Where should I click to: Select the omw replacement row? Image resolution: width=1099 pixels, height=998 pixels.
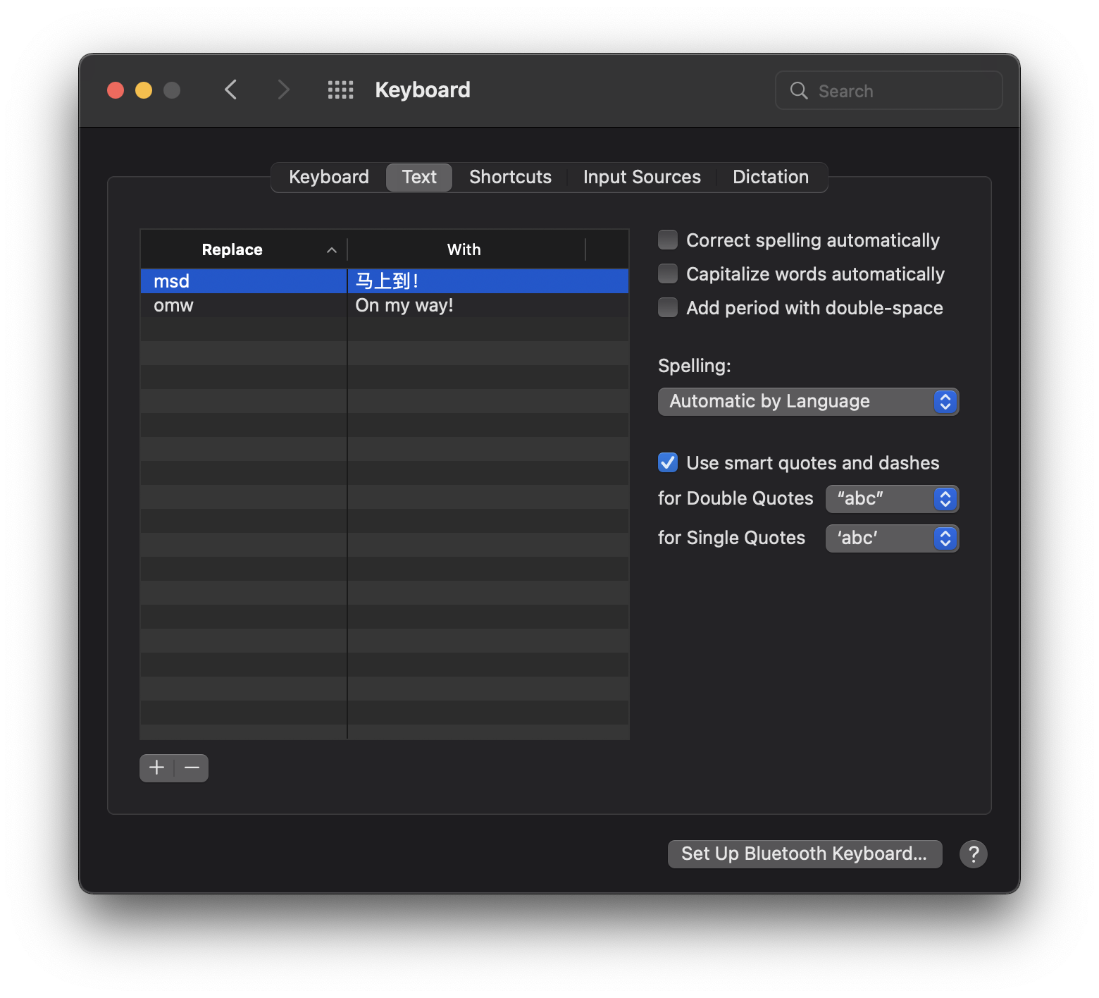[243, 306]
